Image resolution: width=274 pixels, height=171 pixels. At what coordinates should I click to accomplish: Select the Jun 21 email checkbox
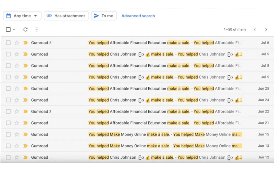8,123
